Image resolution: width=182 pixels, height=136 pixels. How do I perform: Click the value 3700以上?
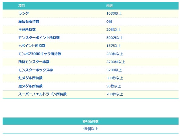click(114, 70)
